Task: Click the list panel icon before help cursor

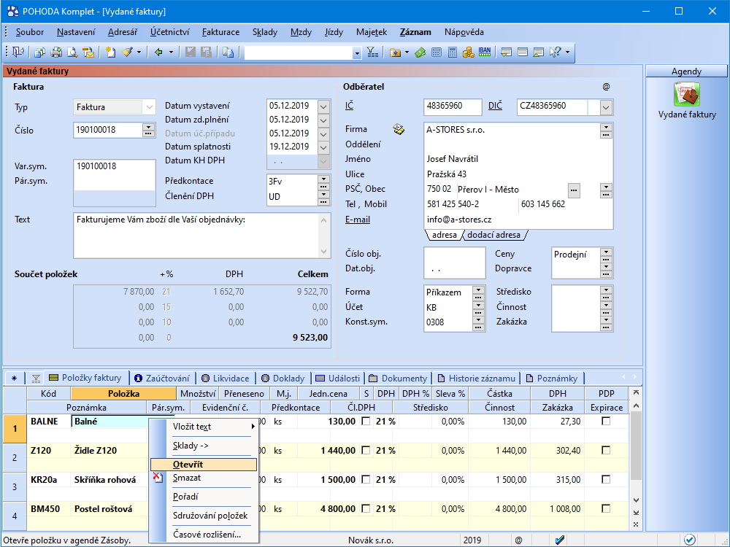Action: tap(539, 52)
